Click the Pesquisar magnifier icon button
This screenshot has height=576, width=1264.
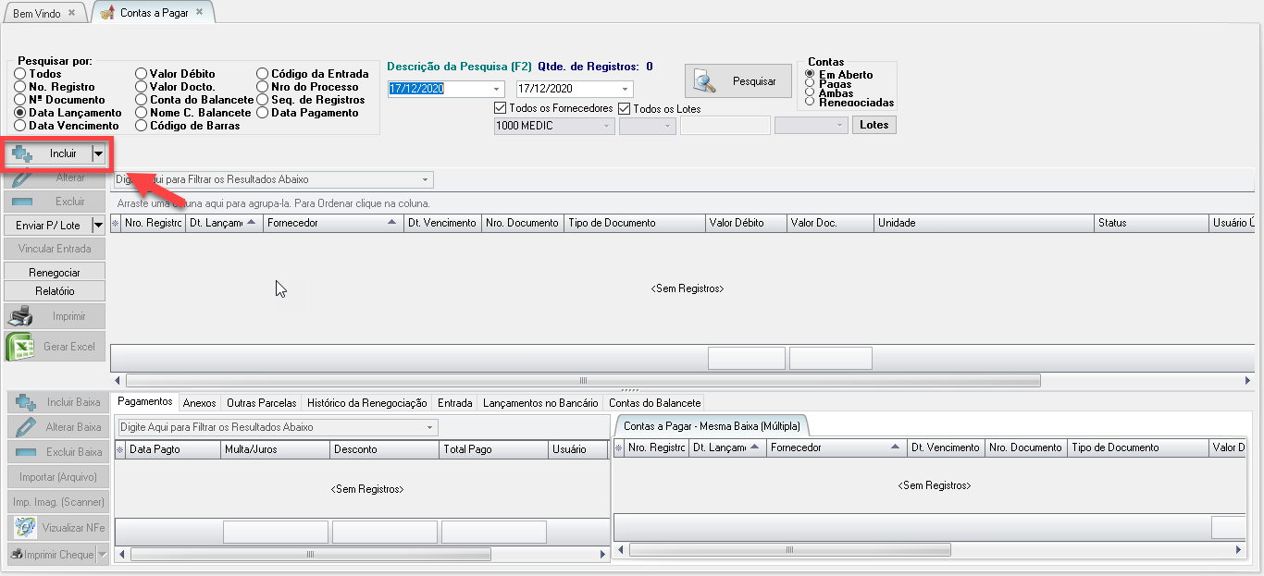pos(705,81)
